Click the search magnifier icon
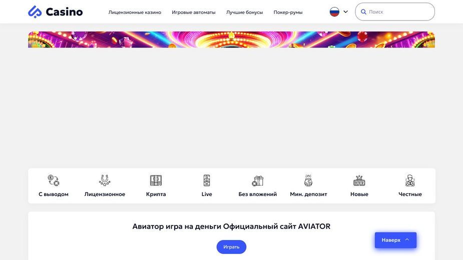This screenshot has width=463, height=260. tap(363, 12)
